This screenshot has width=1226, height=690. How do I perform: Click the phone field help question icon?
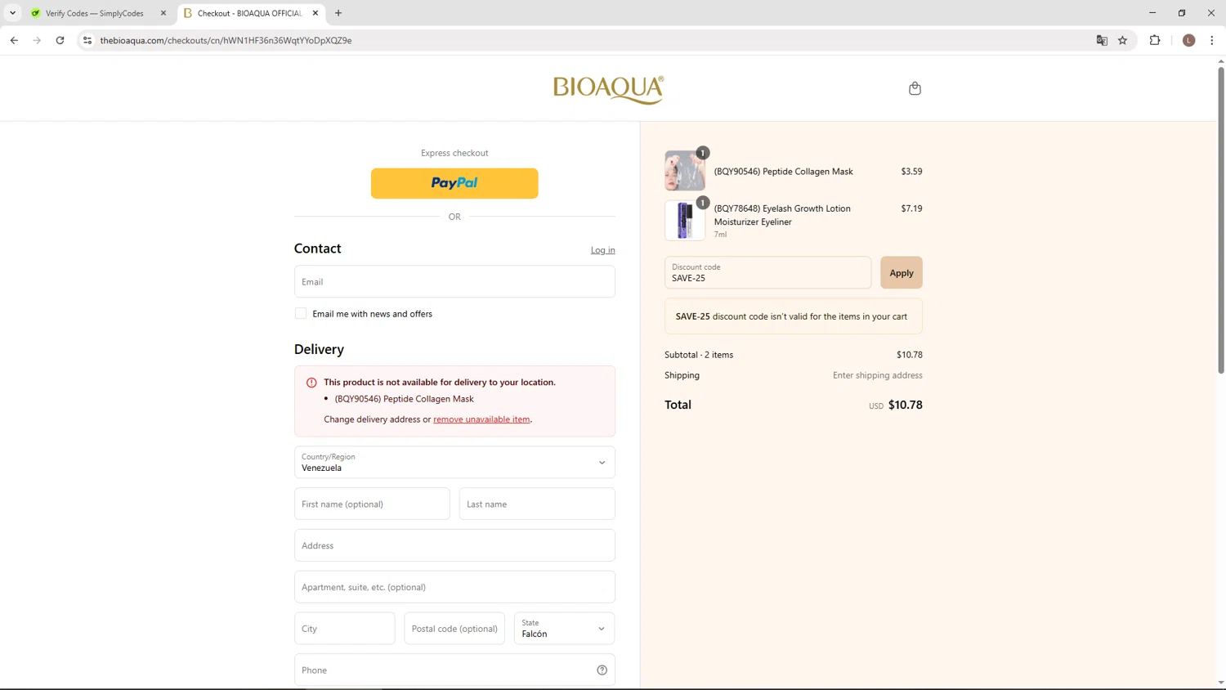[x=602, y=670]
